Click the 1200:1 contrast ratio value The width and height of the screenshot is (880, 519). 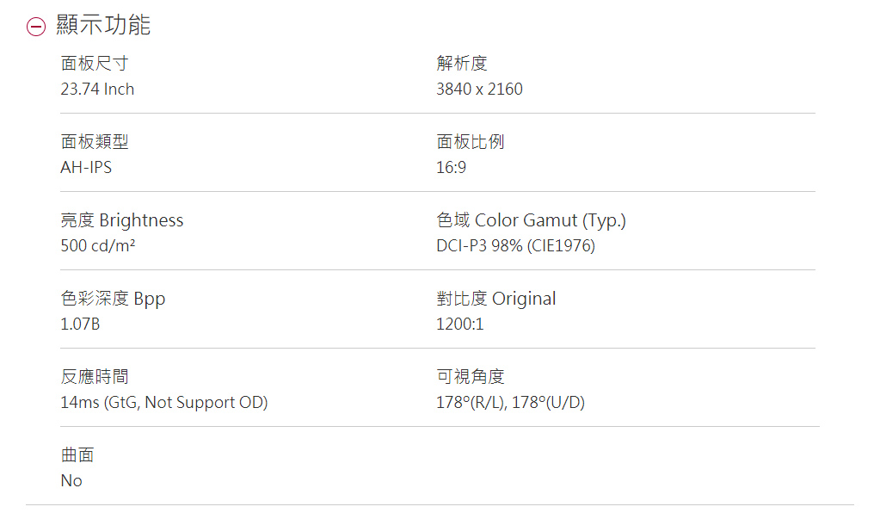click(460, 324)
